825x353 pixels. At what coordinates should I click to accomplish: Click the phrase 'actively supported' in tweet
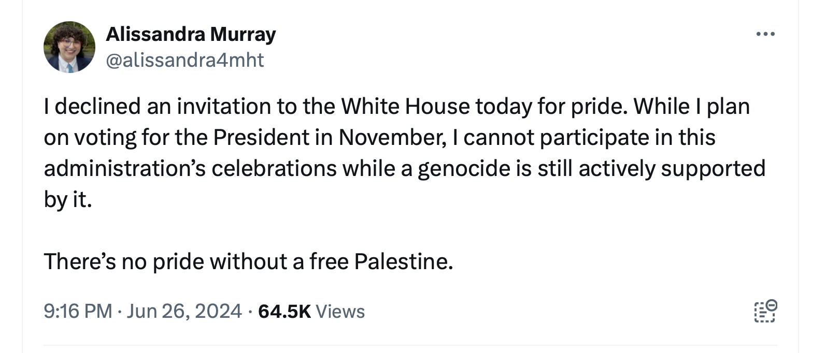(672, 169)
